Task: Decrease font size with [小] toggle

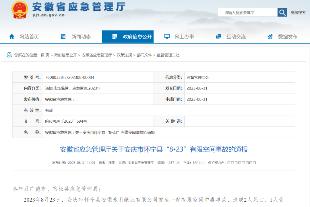Action: [202, 163]
